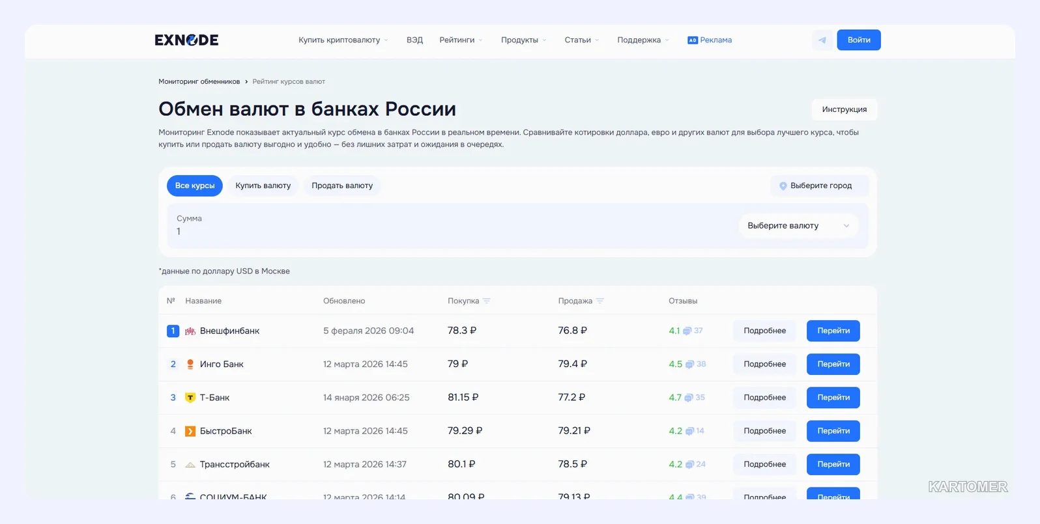Click the Инго Банк logo icon
Screen dimensions: 1040x524
pyautogui.click(x=190, y=365)
